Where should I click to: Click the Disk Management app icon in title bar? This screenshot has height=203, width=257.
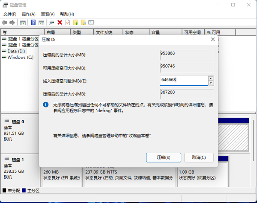5,5
